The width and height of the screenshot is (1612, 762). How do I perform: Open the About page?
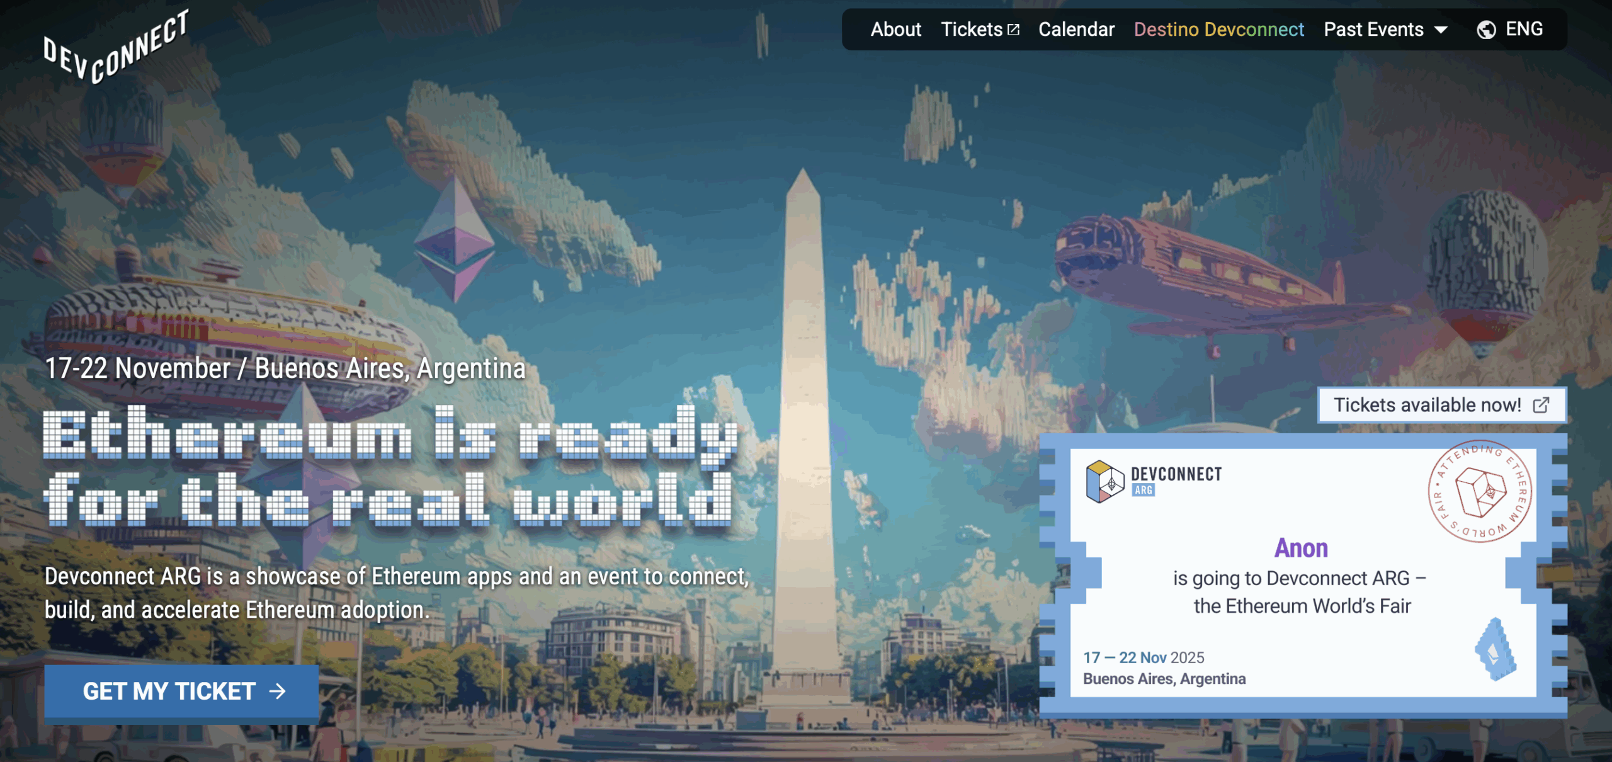point(895,30)
